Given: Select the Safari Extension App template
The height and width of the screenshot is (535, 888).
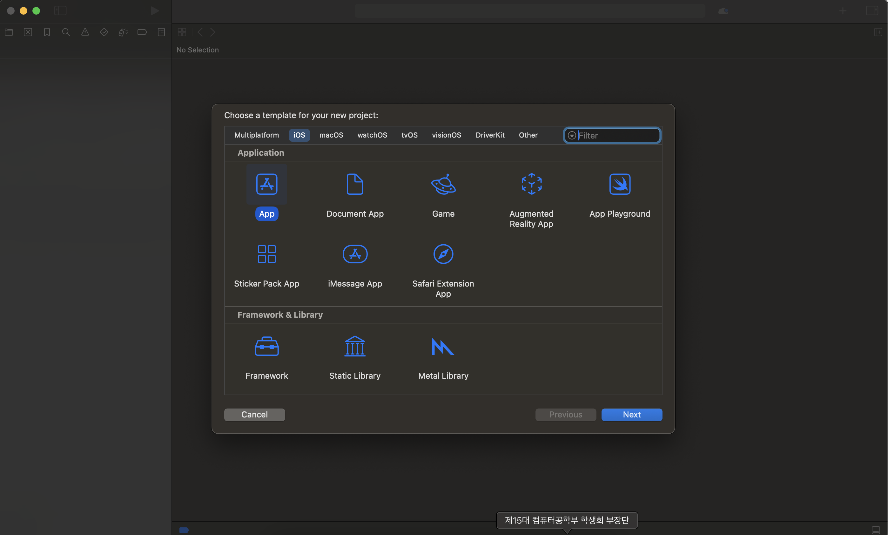Looking at the screenshot, I should 443,254.
